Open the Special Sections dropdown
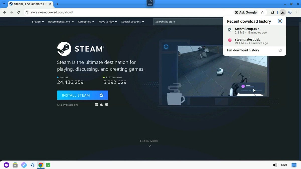The width and height of the screenshot is (301, 169). (133, 22)
